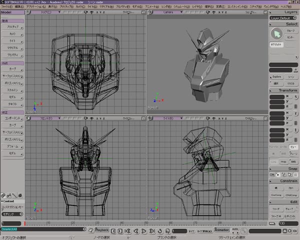Screen dimensions: 300x240
Task: Open Front view name dropdown
Action: [x=45, y=118]
